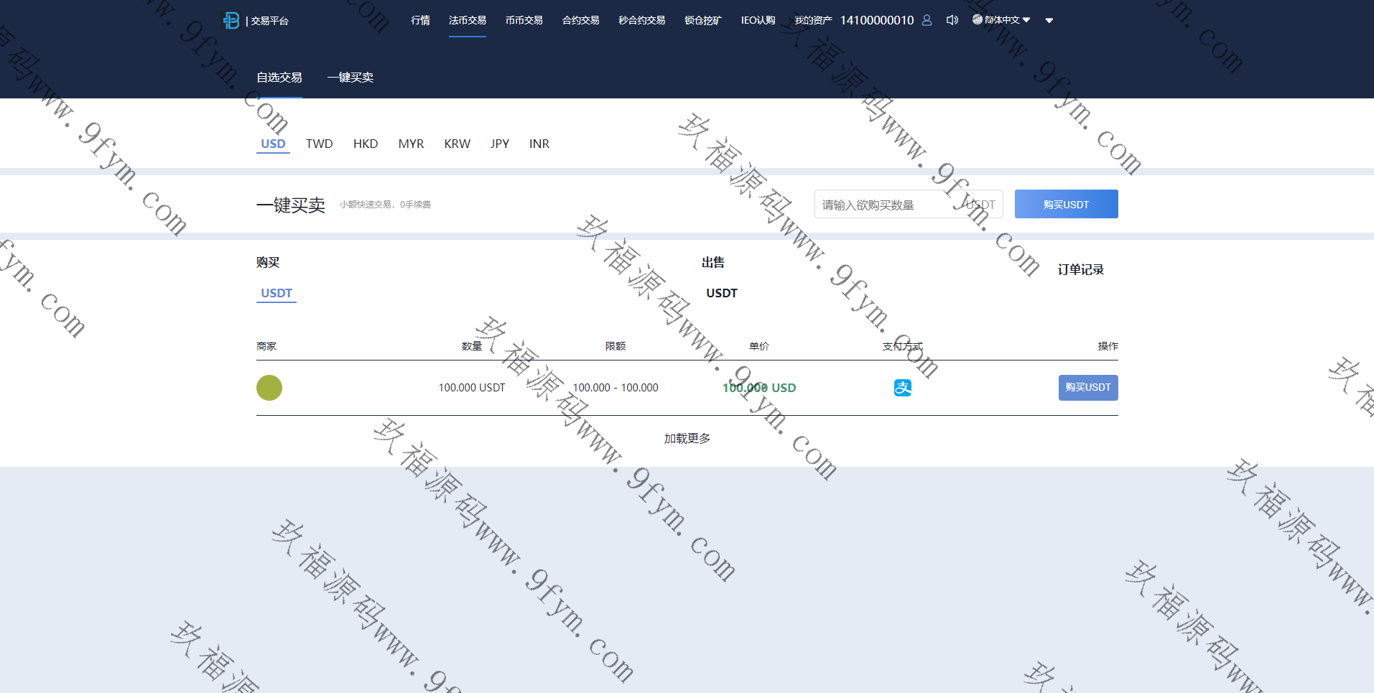Click 购买USDT button in merchant row

(x=1087, y=388)
